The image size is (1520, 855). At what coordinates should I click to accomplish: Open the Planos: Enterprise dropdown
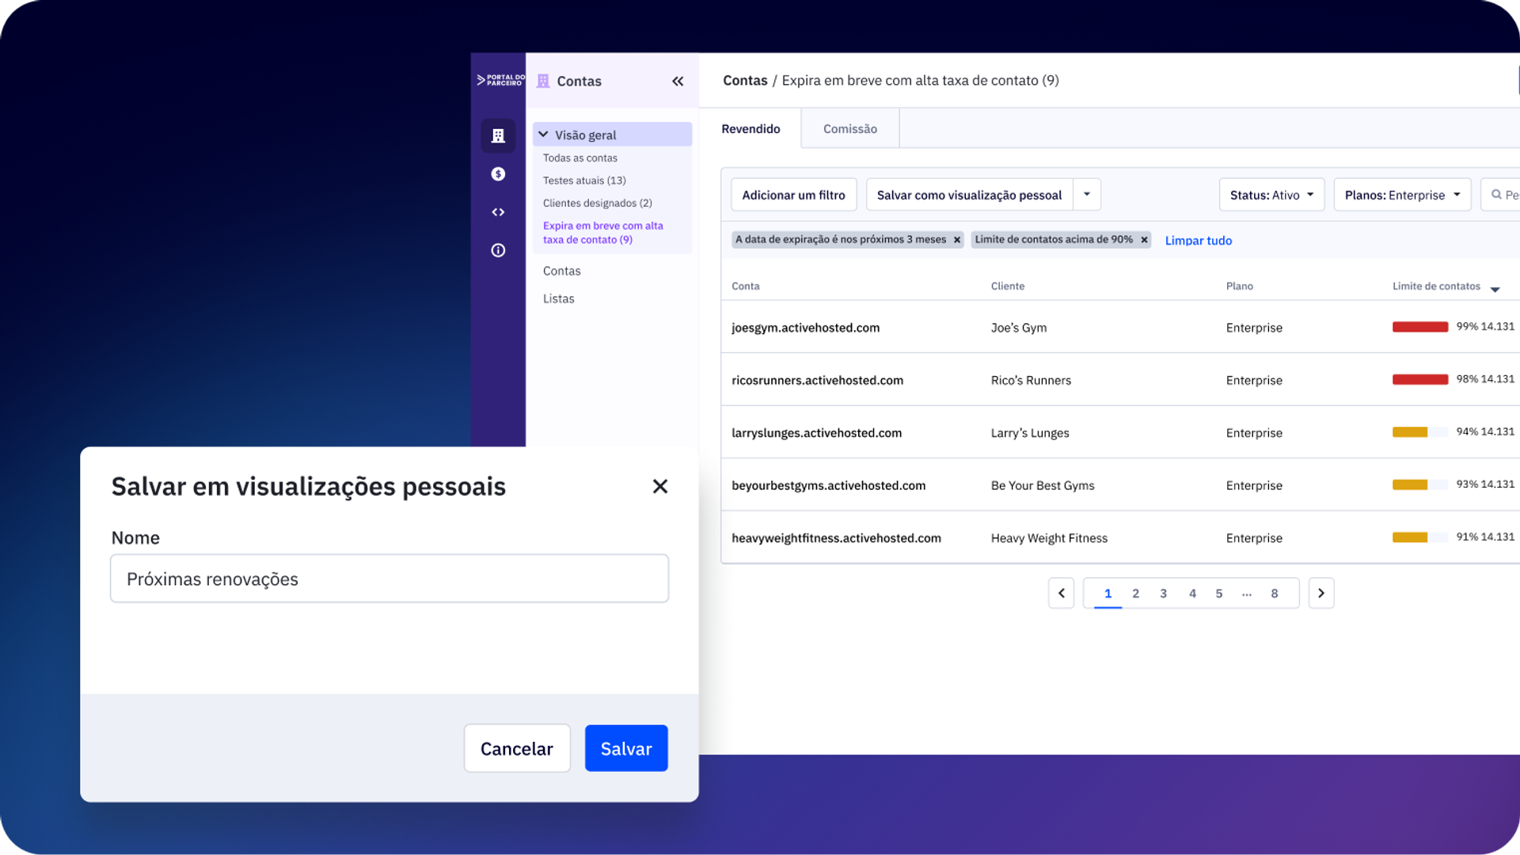1402,195
